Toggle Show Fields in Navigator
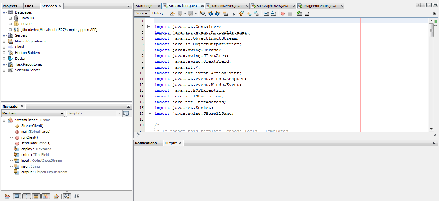Screen dimensions: 439x201 (17, 196)
